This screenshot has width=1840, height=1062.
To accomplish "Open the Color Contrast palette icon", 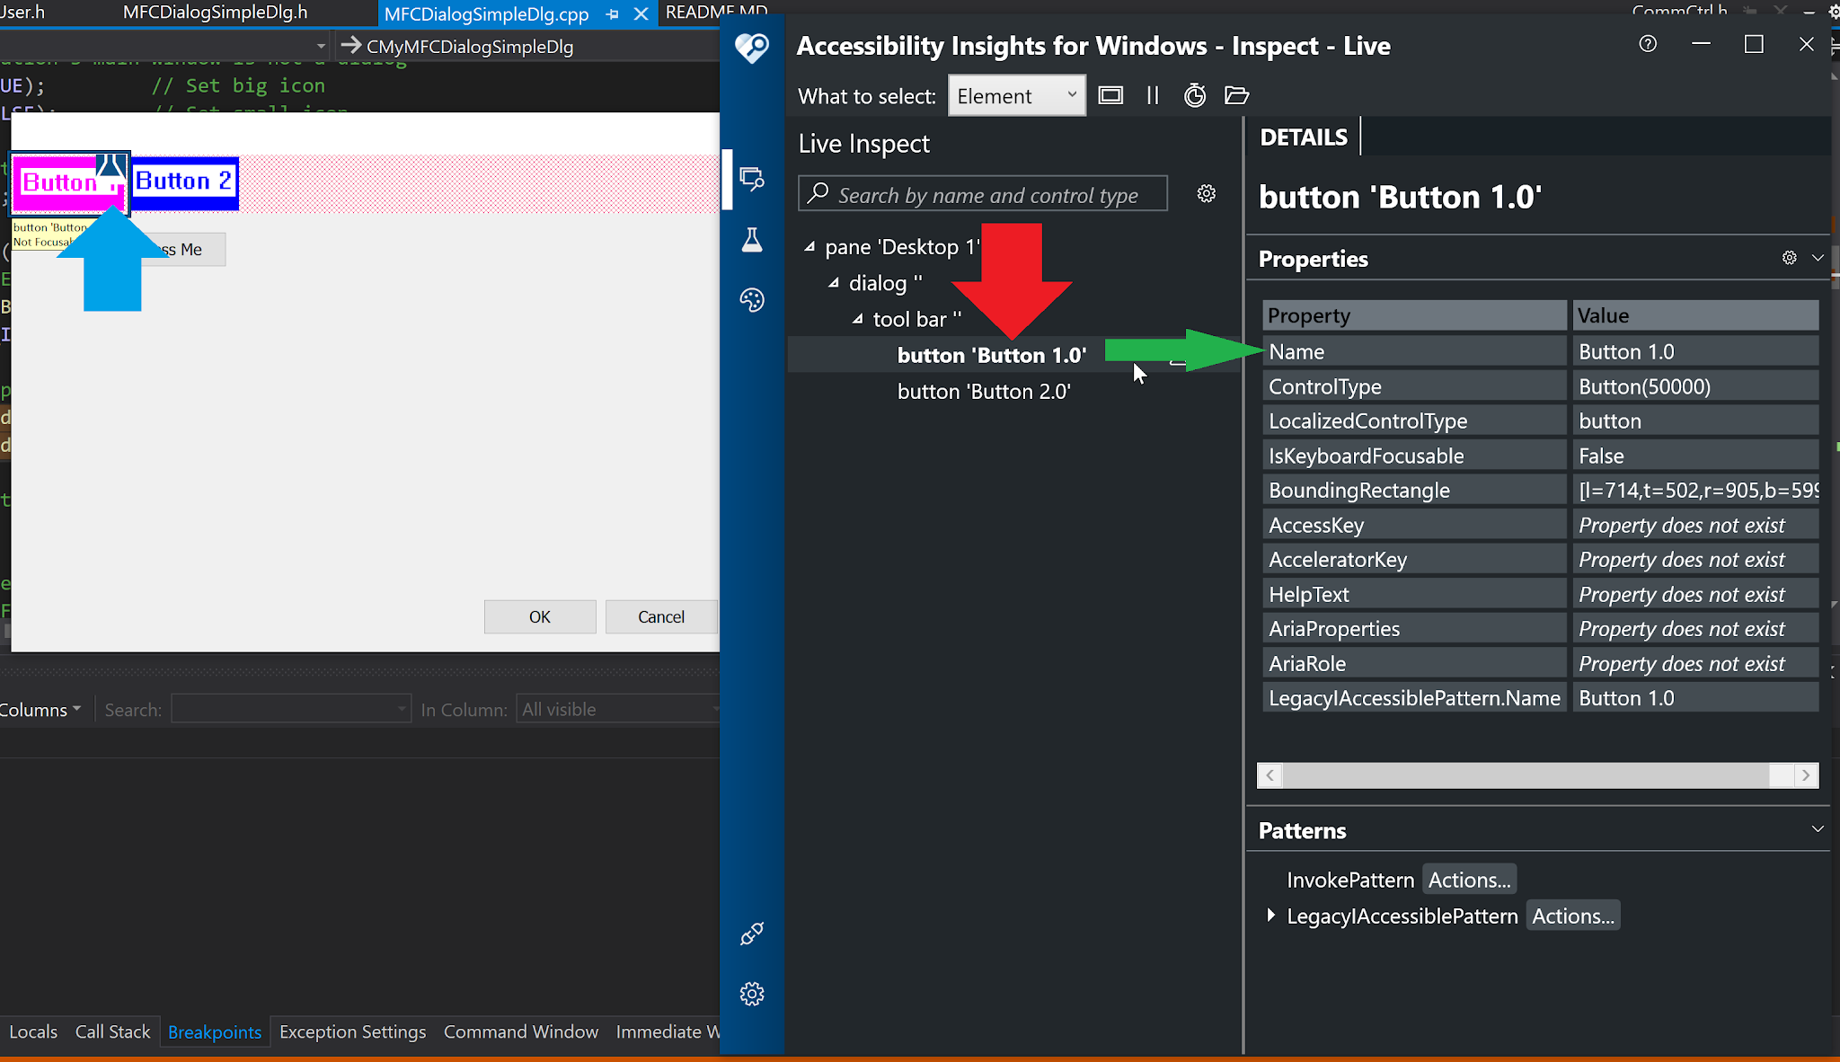I will [751, 300].
